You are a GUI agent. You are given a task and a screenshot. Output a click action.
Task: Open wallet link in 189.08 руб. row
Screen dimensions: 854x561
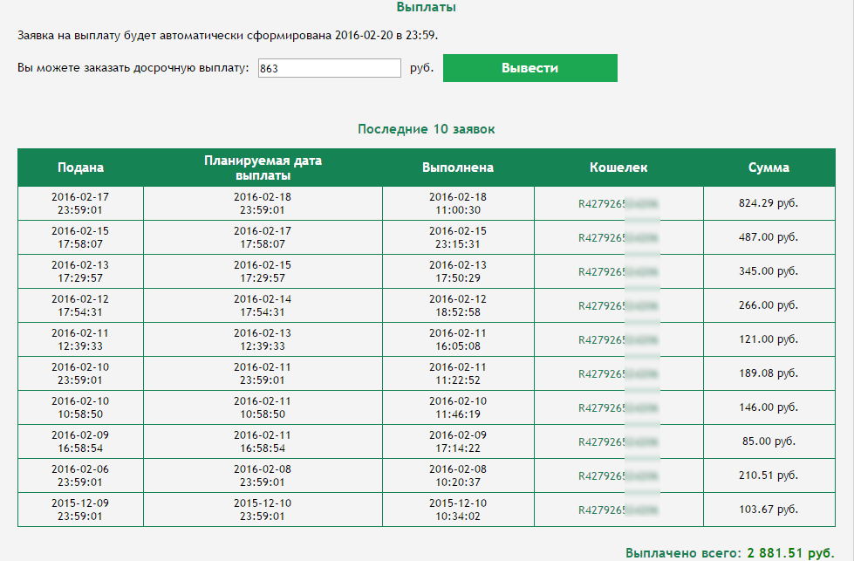(x=618, y=374)
